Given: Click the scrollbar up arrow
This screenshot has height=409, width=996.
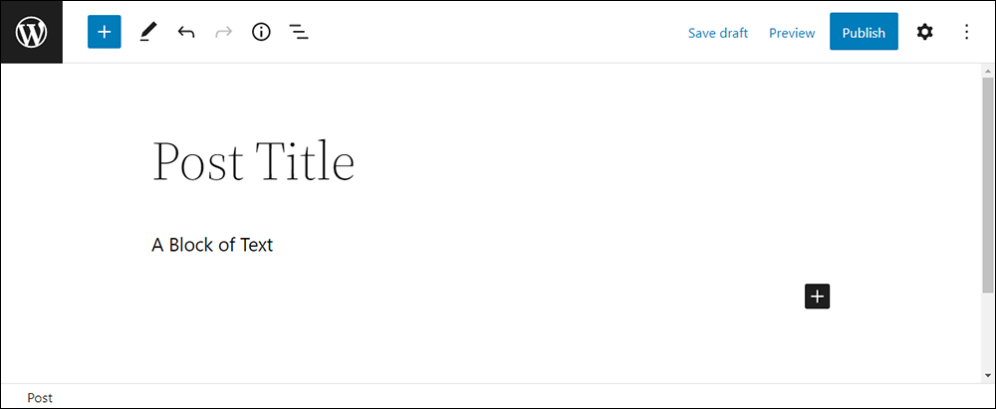Looking at the screenshot, I should pos(988,71).
